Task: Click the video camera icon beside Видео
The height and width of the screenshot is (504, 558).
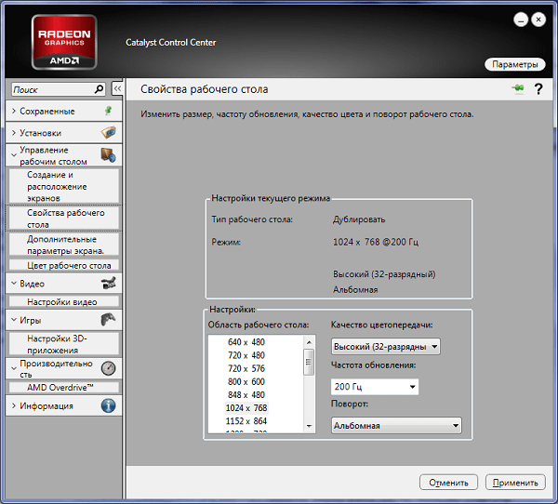Action: tap(109, 284)
